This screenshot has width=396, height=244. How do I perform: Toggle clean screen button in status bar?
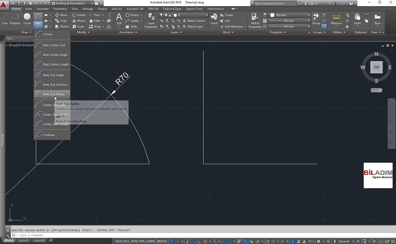[x=387, y=241]
